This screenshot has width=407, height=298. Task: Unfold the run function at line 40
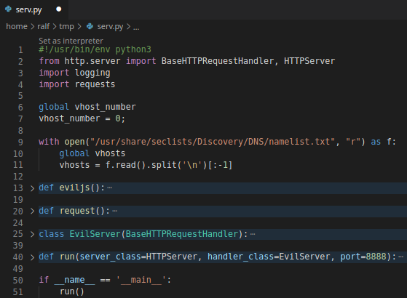tap(33, 257)
